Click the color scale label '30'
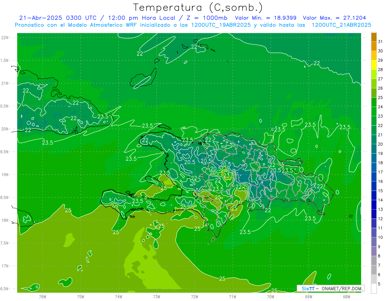389x301 pixels. (381, 51)
